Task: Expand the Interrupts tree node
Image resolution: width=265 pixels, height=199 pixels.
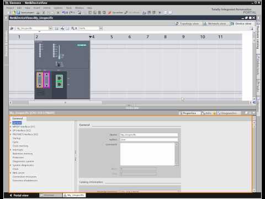Action: point(10,150)
